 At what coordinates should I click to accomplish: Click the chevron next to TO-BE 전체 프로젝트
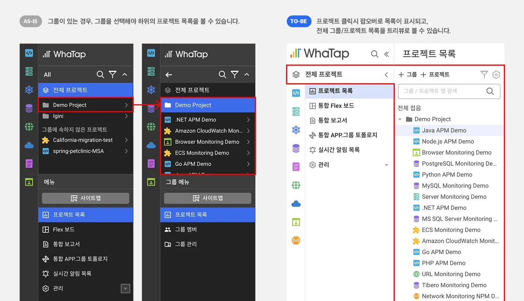coord(386,75)
